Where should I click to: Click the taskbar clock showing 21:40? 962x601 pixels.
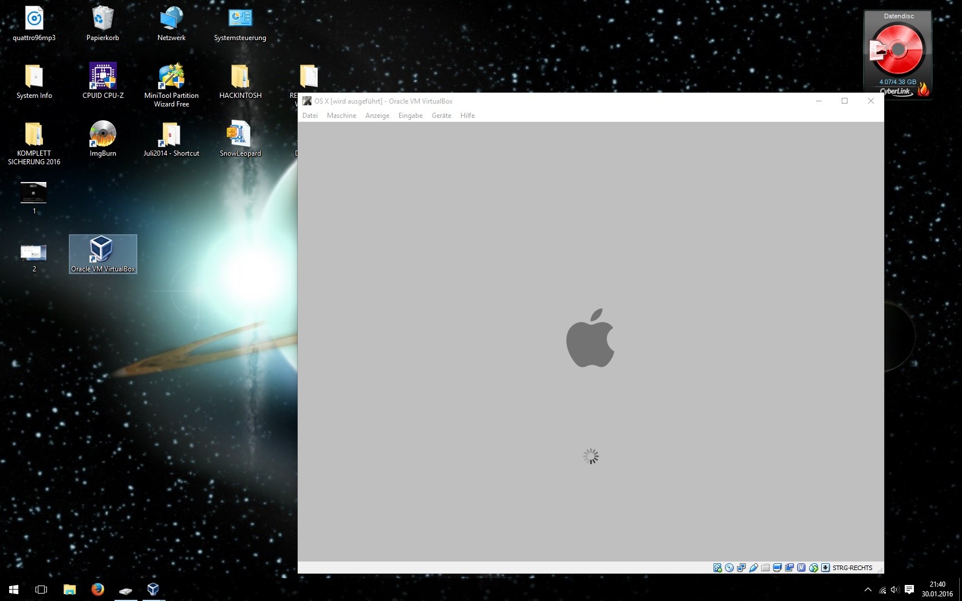point(937,589)
